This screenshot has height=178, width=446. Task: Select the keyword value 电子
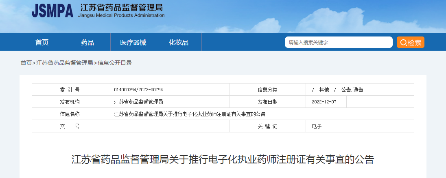tap(317, 127)
